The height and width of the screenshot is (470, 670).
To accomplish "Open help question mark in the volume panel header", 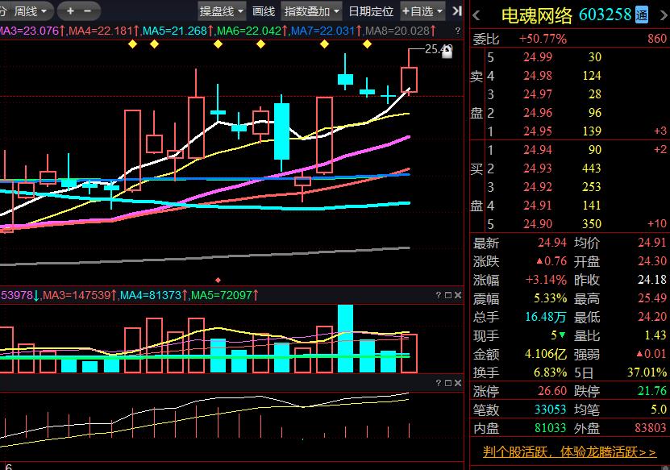I will [439, 295].
